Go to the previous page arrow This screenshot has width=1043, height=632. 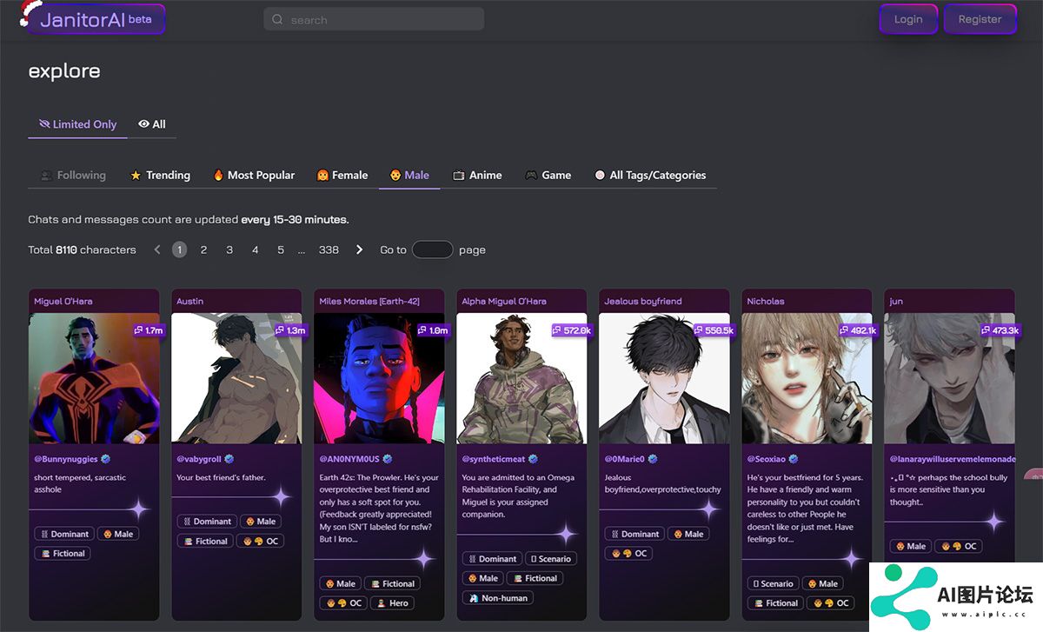point(157,249)
